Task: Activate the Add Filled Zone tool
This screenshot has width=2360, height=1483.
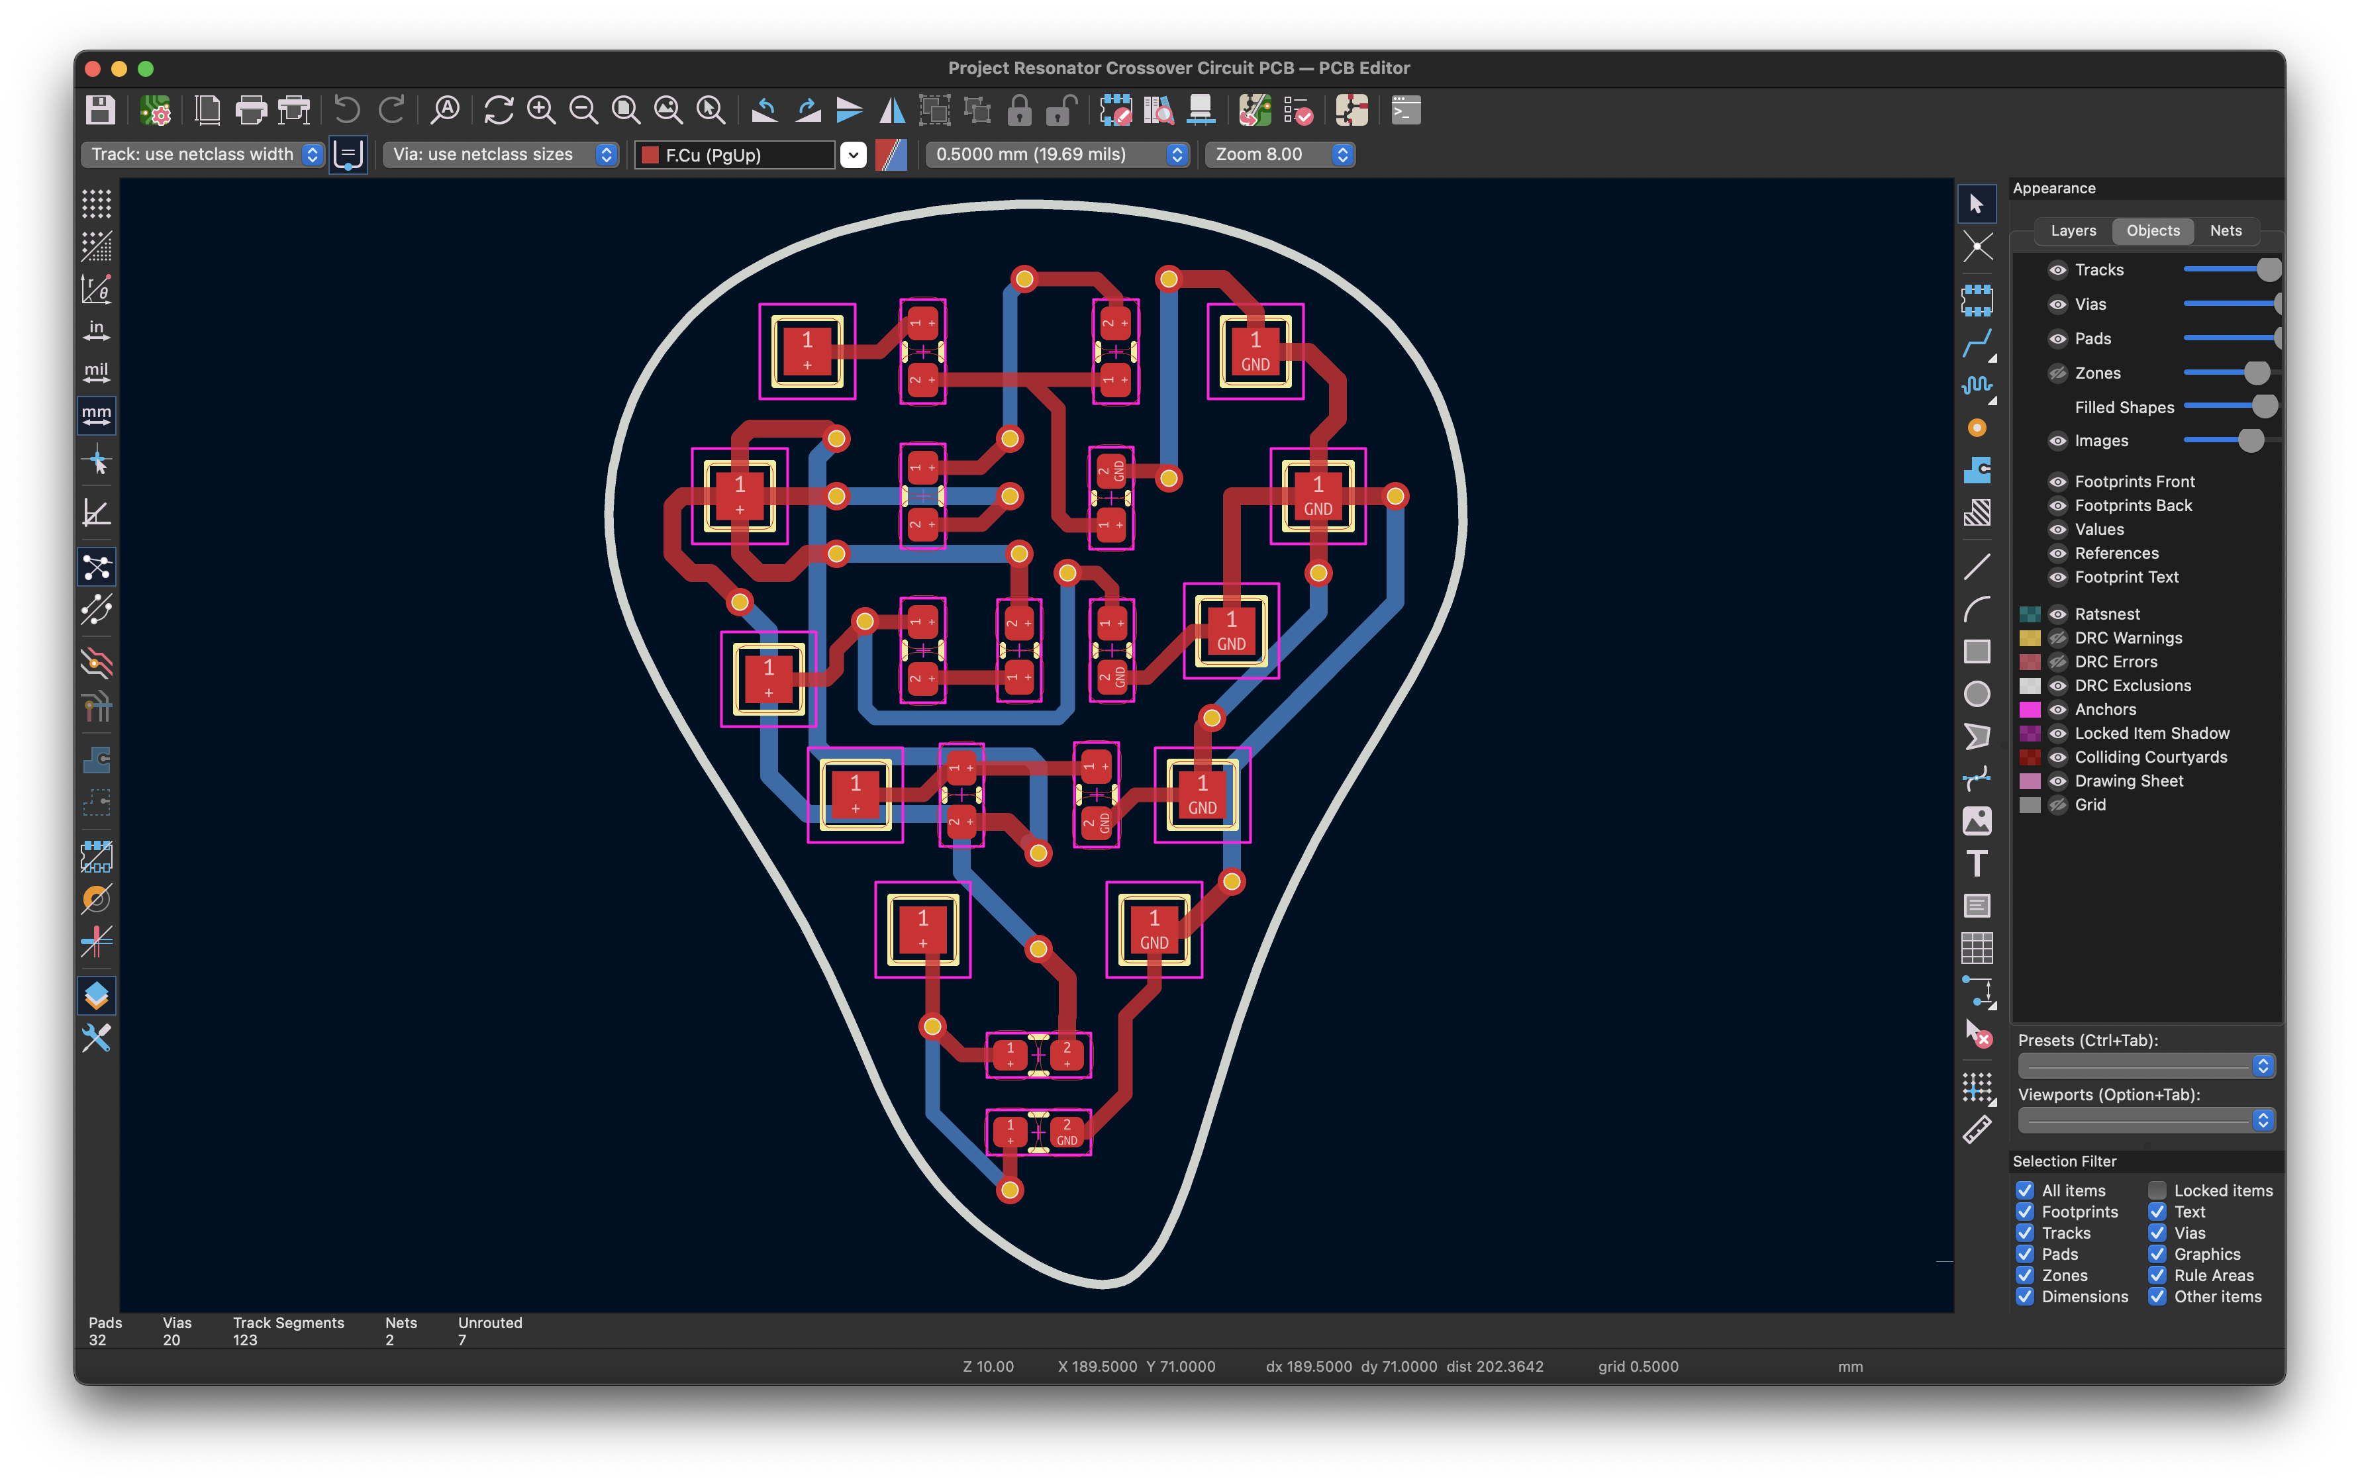Action: click(x=1978, y=471)
